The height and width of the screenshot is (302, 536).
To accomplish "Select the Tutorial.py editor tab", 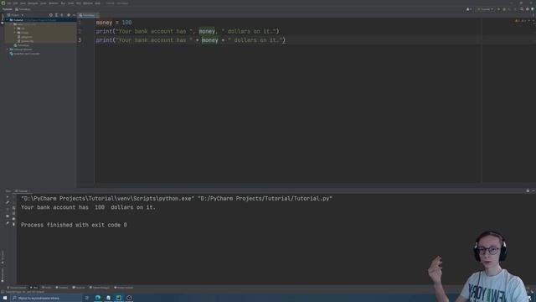I will point(87,15).
